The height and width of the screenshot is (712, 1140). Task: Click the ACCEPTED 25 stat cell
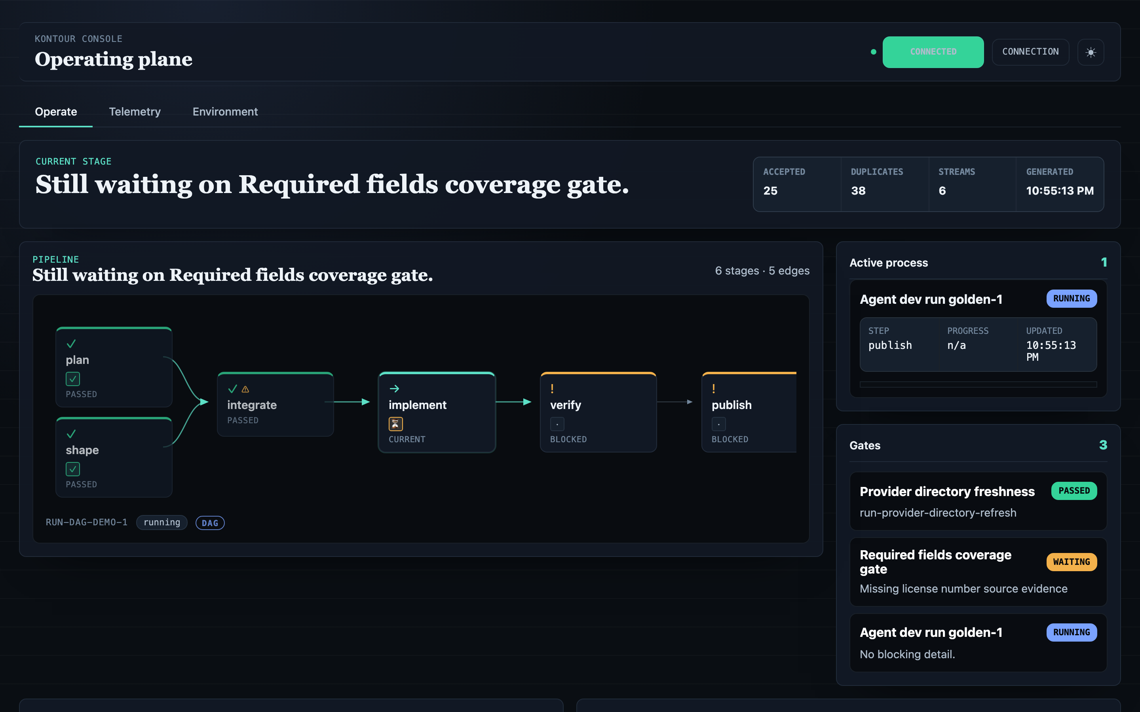tap(797, 184)
